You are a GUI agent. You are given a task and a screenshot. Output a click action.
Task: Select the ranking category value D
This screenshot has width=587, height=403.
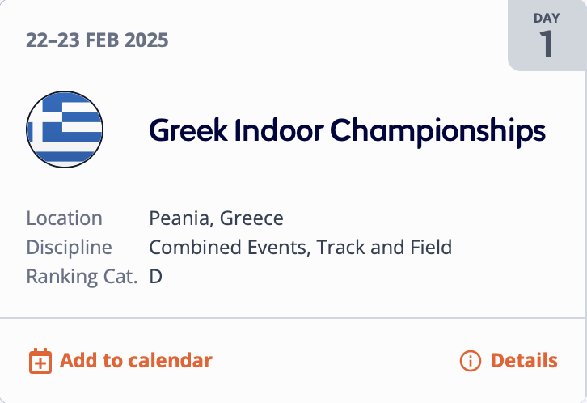156,277
